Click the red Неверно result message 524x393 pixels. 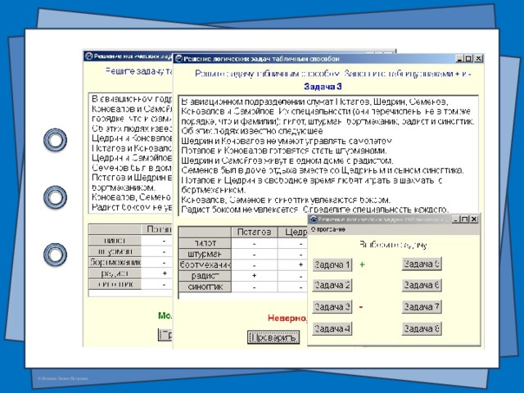287,318
